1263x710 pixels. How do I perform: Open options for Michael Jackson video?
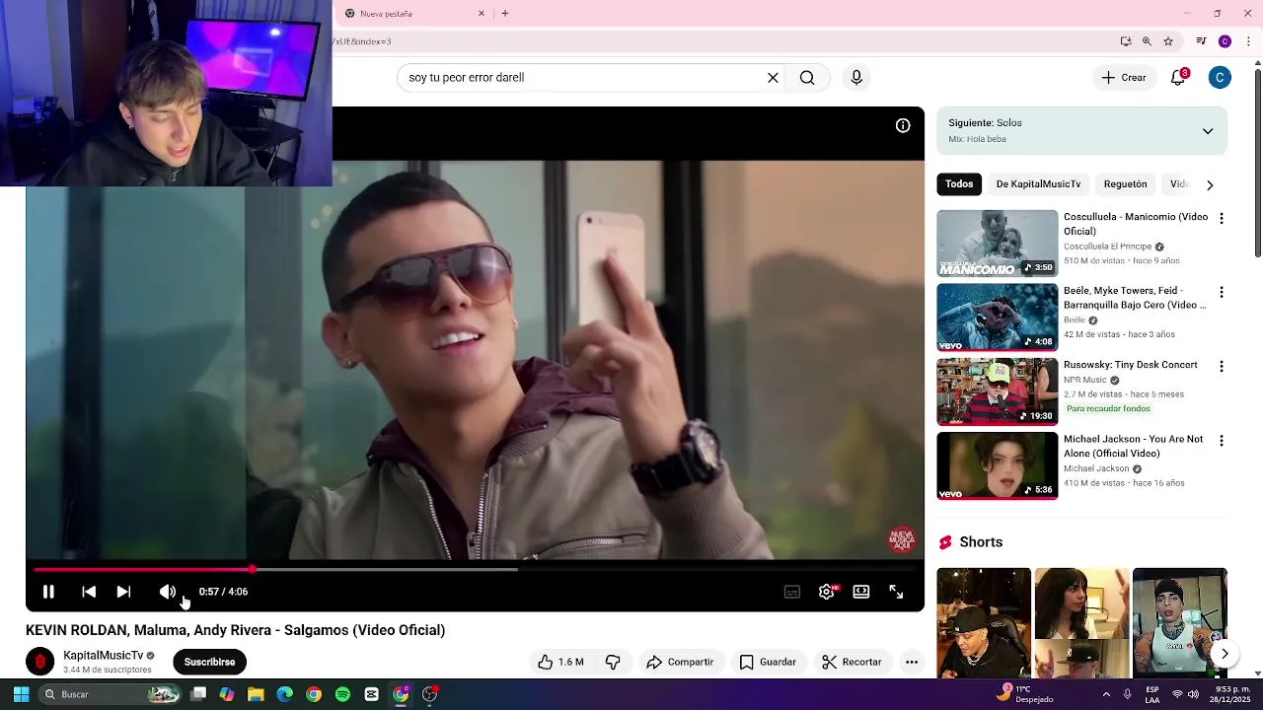[x=1222, y=441]
